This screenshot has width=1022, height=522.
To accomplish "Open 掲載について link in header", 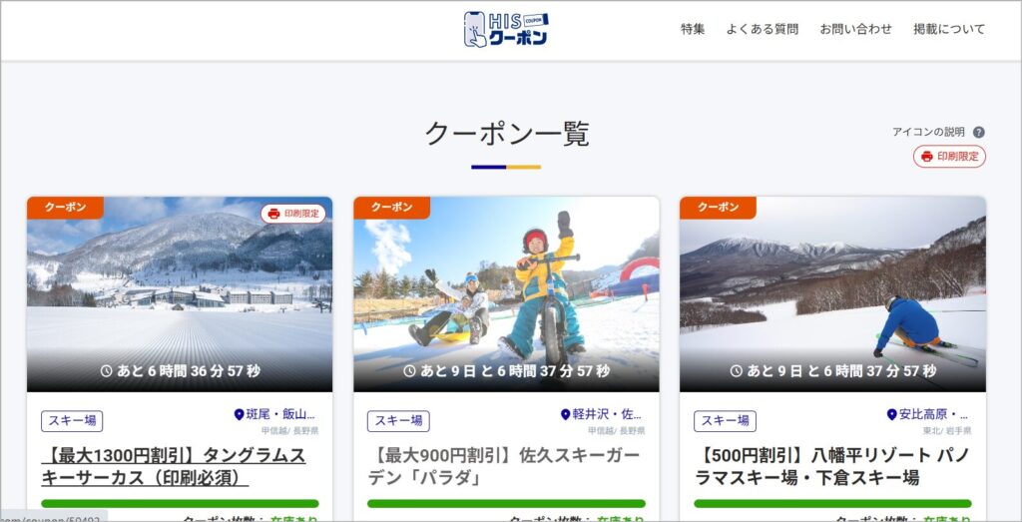I will [949, 29].
